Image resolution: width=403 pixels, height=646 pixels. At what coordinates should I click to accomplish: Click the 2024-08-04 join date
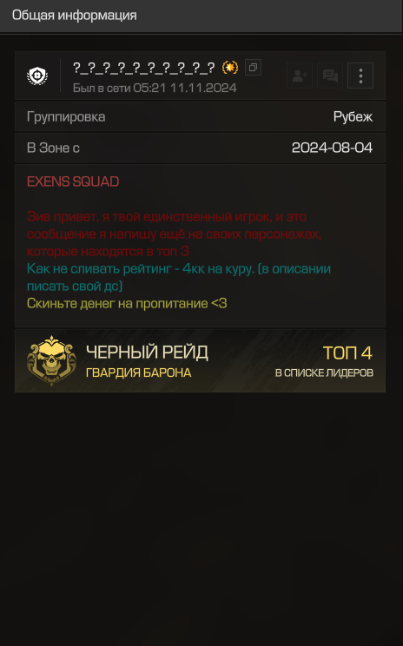point(332,148)
